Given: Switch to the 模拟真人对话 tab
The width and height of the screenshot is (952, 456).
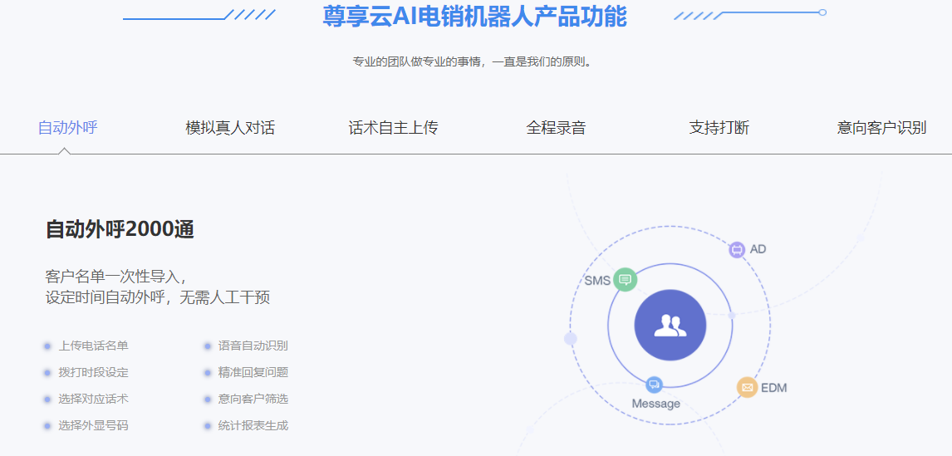Looking at the screenshot, I should (x=230, y=128).
